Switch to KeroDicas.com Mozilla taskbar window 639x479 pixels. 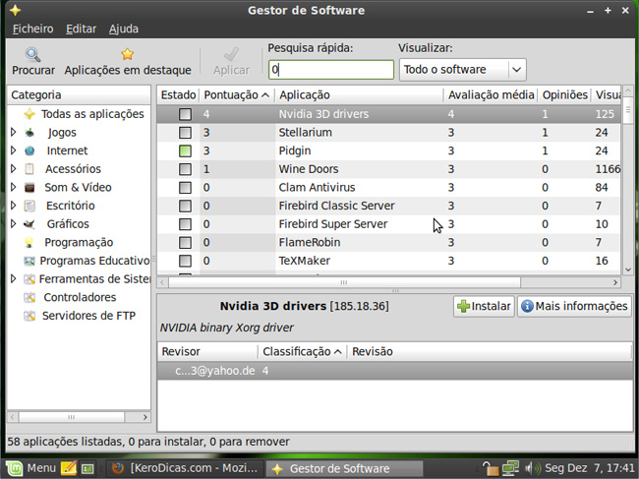(185, 468)
